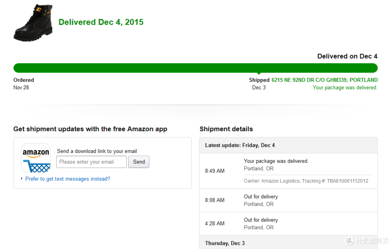Select the 8:49 AM delivered entry
Screen dimensions: 392x249
click(x=289, y=171)
